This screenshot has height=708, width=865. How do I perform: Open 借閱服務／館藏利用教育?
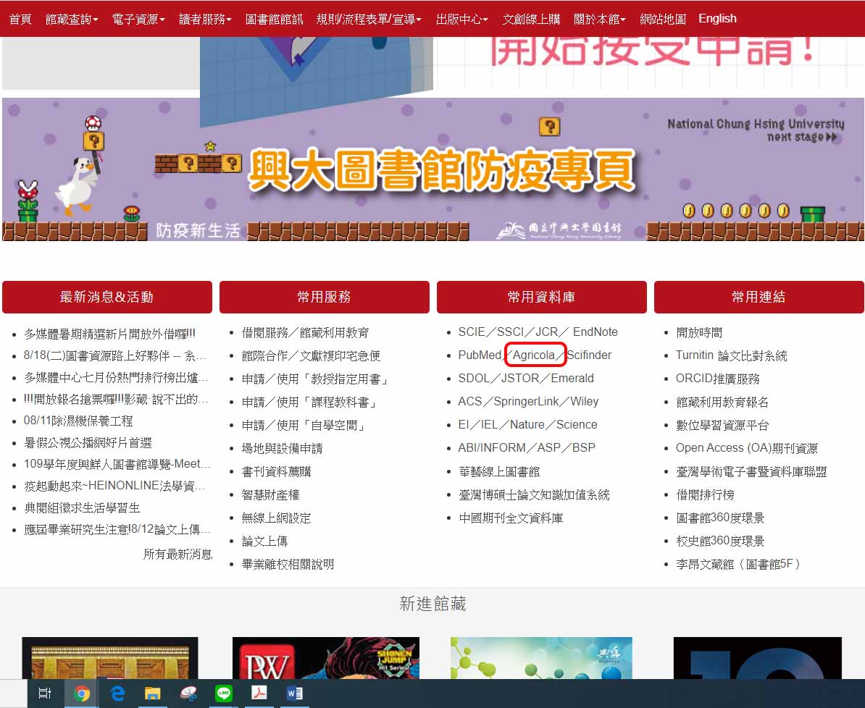pos(305,332)
